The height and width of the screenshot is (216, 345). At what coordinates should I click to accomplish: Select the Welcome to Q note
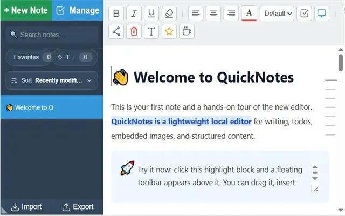point(52,107)
